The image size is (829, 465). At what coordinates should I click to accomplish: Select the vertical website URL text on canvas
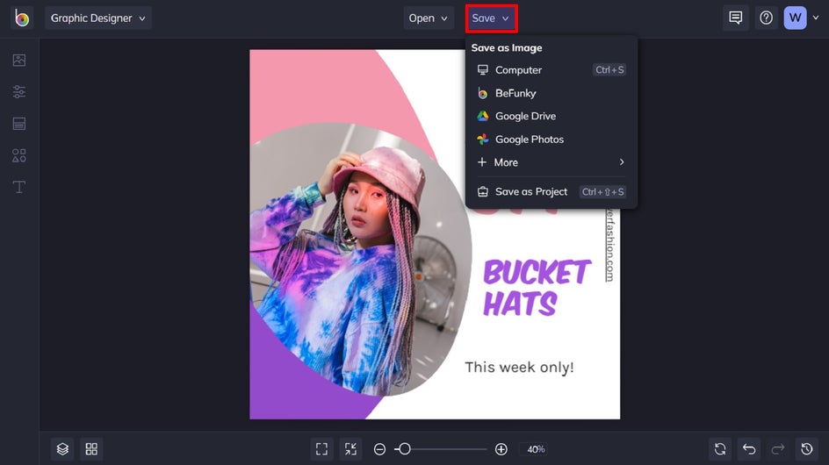pyautogui.click(x=609, y=245)
